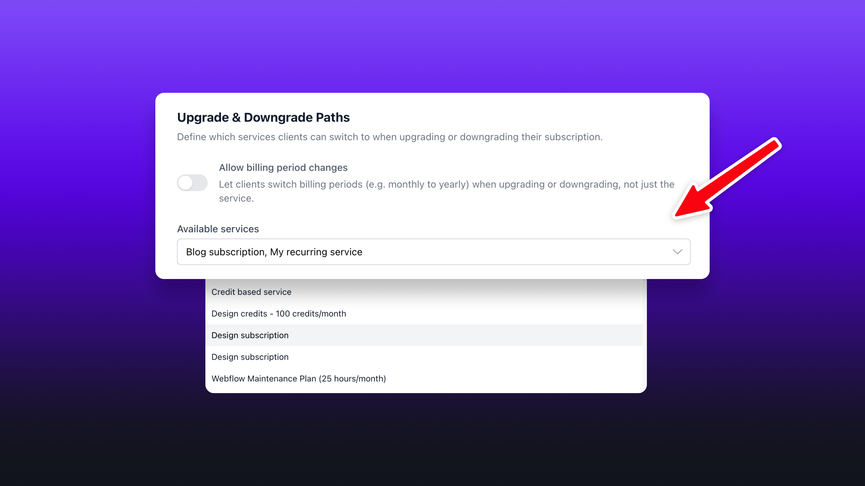Click the dropdown list's right-edge scrollbar
Image resolution: width=865 pixels, height=486 pixels.
tap(644, 335)
